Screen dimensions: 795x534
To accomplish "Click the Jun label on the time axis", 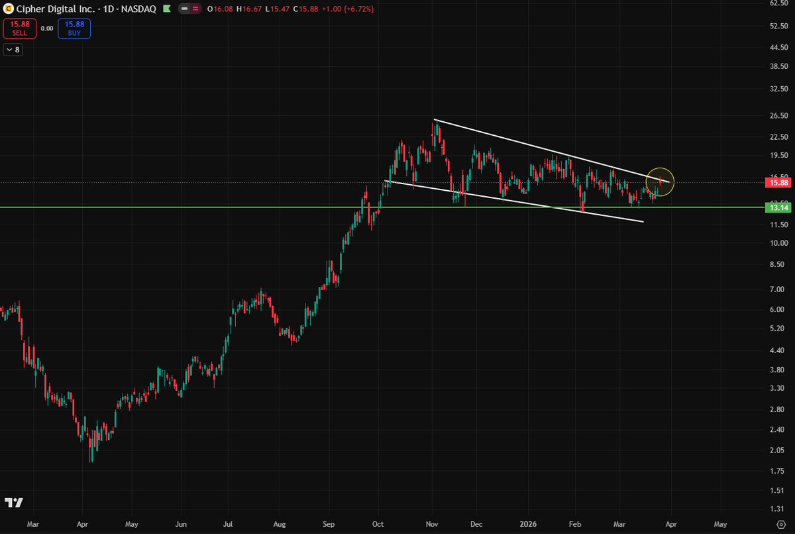I will (181, 524).
